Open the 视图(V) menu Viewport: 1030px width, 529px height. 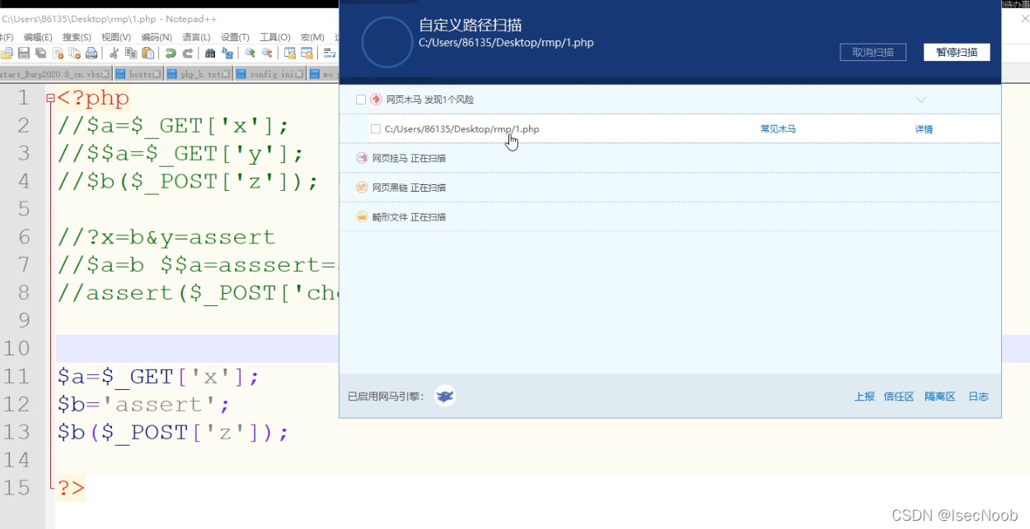tap(115, 37)
